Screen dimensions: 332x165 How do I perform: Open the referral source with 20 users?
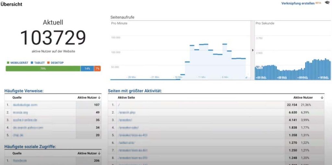[18, 135]
